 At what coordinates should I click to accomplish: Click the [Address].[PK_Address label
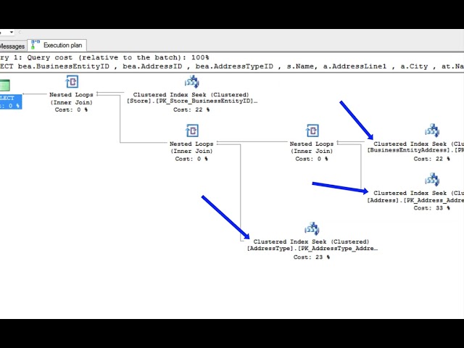[x=415, y=200]
